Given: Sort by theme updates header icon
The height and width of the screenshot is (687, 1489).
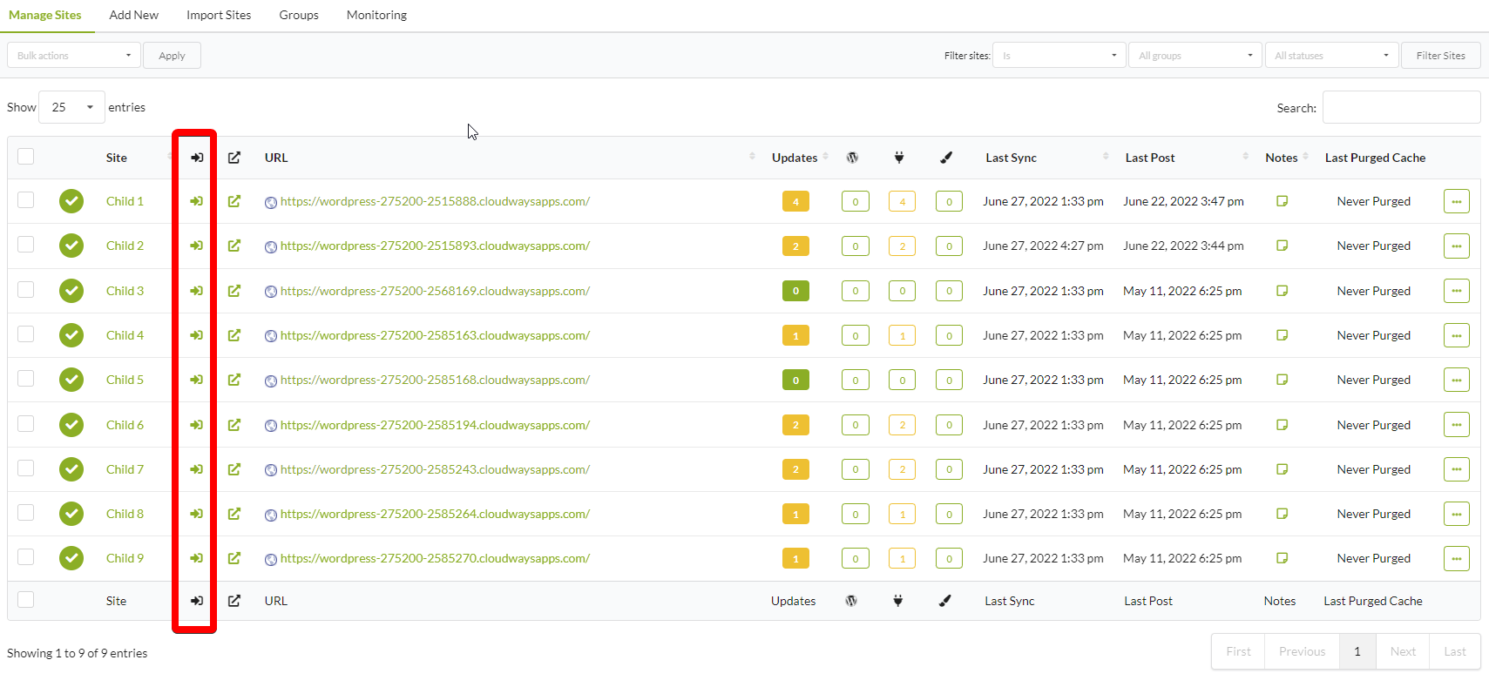Looking at the screenshot, I should [x=946, y=158].
